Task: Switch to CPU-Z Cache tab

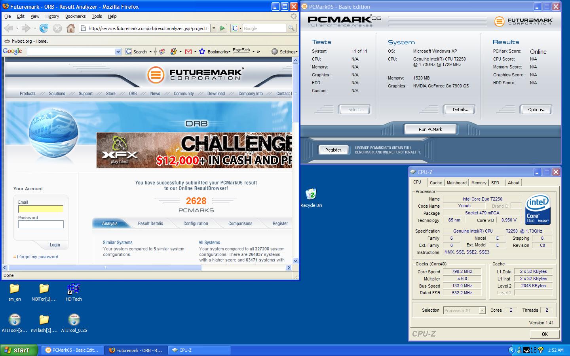Action: pos(436,183)
